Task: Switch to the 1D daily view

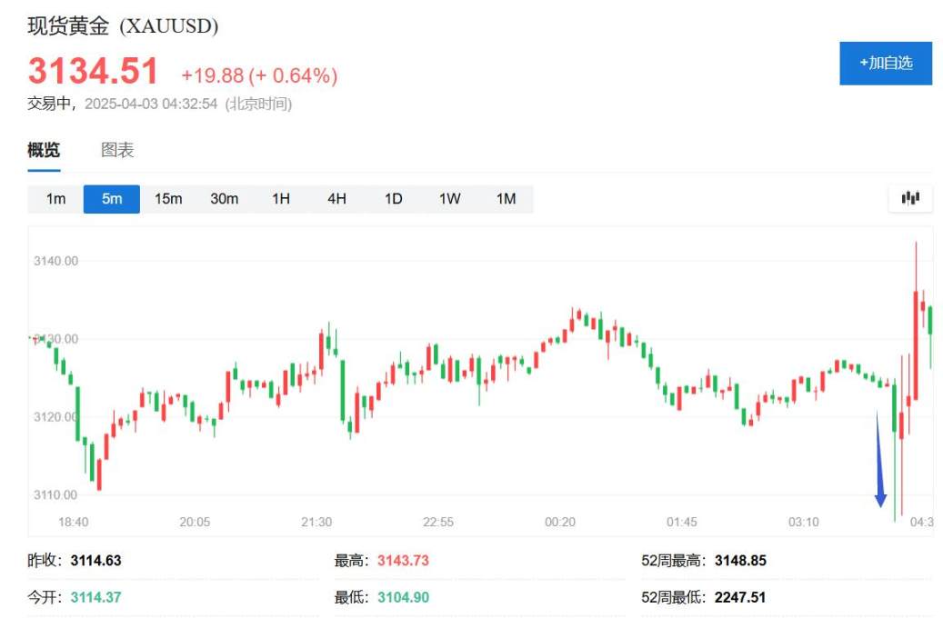Action: tap(393, 198)
